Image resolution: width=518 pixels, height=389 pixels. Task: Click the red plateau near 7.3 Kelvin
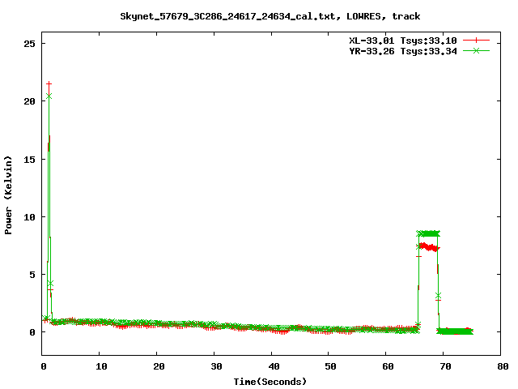click(428, 247)
